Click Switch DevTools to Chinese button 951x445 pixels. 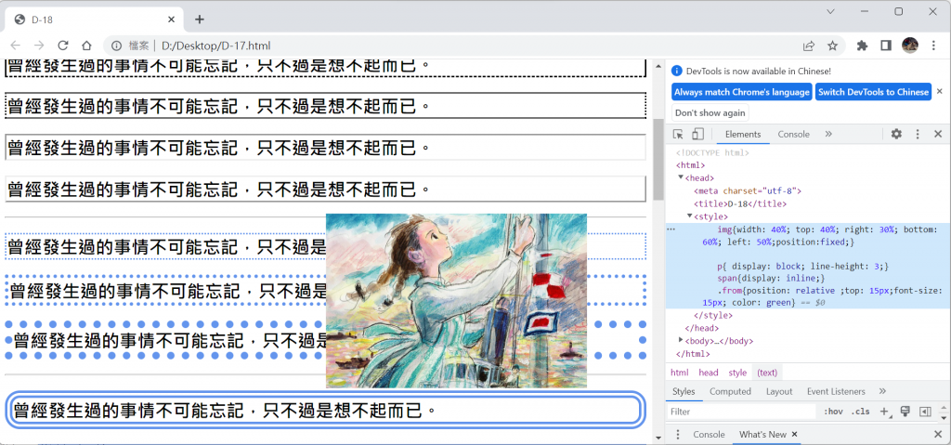873,92
